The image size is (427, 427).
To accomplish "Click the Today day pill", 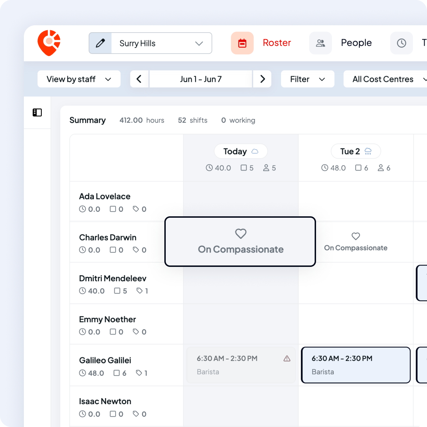I will [x=241, y=151].
